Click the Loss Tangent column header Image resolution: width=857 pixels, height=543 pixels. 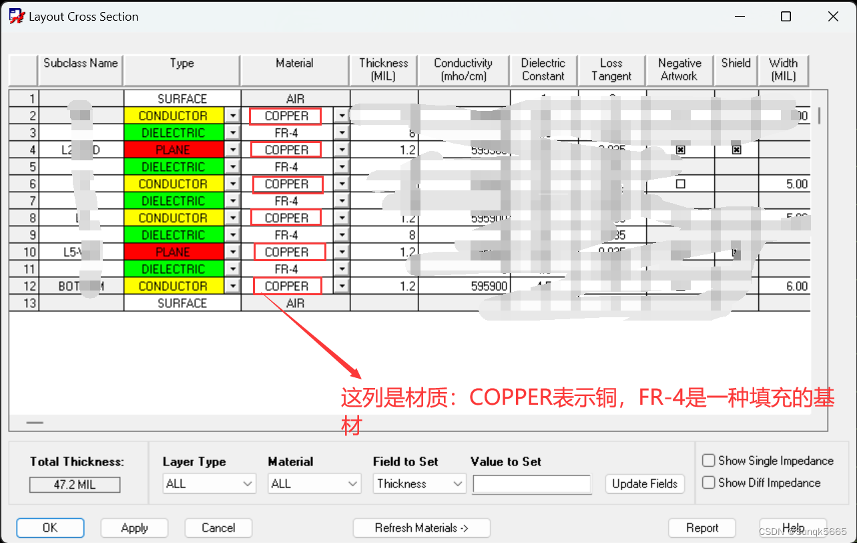tap(611, 69)
